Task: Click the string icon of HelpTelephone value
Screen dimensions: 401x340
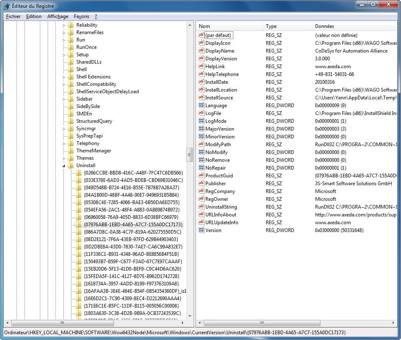Action: pyautogui.click(x=201, y=74)
